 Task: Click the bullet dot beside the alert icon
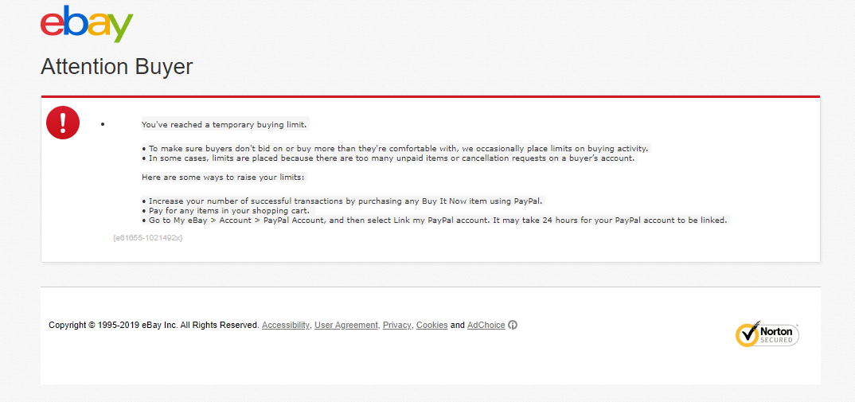[x=103, y=124]
